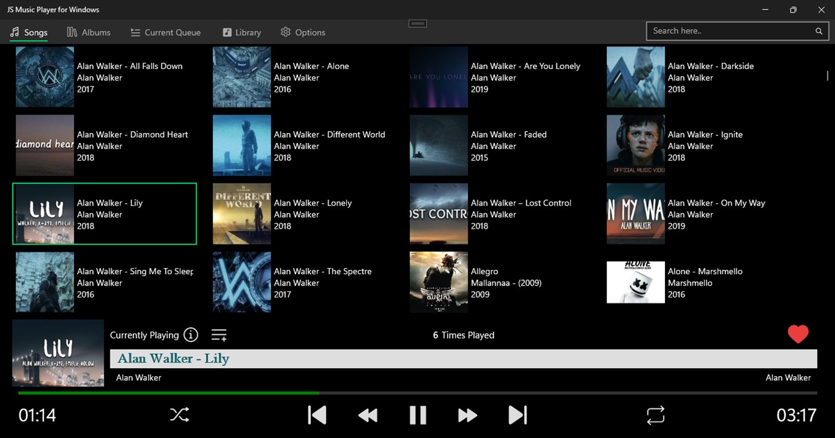
Task: Go back to the previous track
Action: 317,415
